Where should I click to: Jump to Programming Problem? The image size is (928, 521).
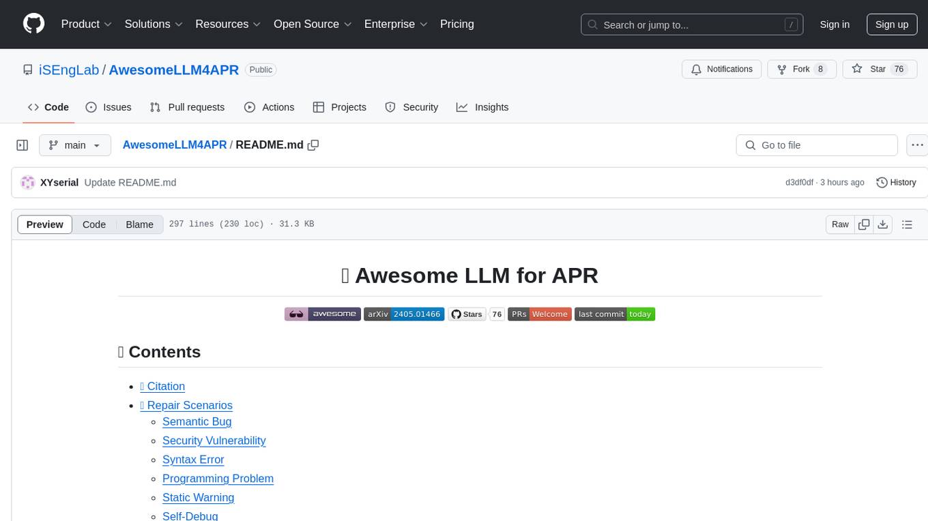218,479
